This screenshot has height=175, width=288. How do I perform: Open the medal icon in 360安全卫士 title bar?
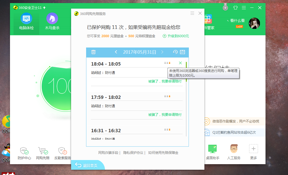point(225,7)
